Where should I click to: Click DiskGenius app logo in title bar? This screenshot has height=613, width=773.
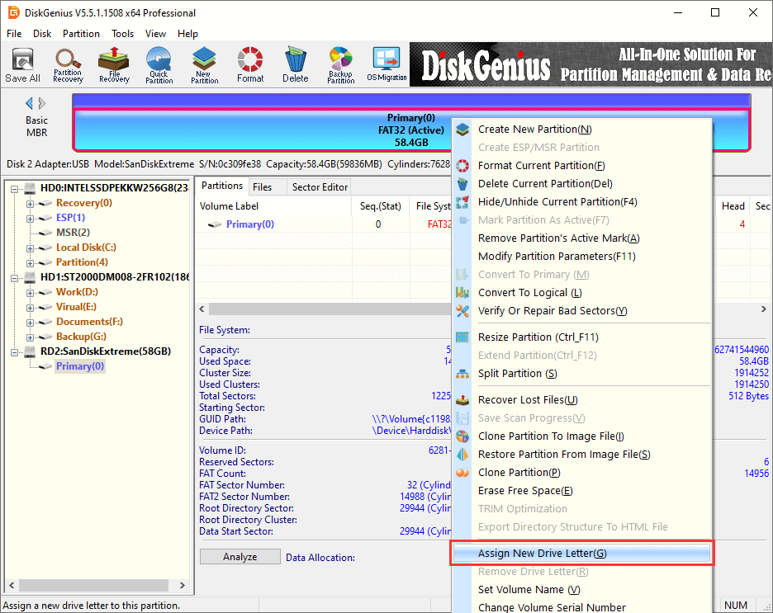(14, 13)
